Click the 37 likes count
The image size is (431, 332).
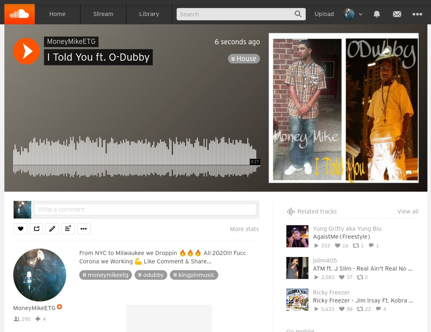tap(346, 277)
